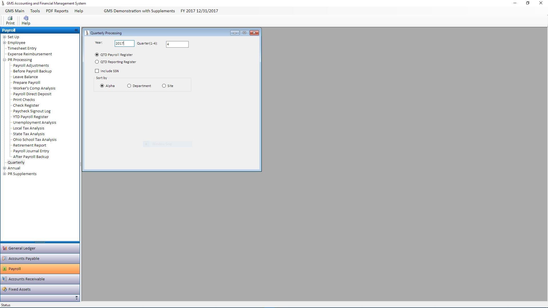Select QTD Reporting Register option

(x=97, y=62)
